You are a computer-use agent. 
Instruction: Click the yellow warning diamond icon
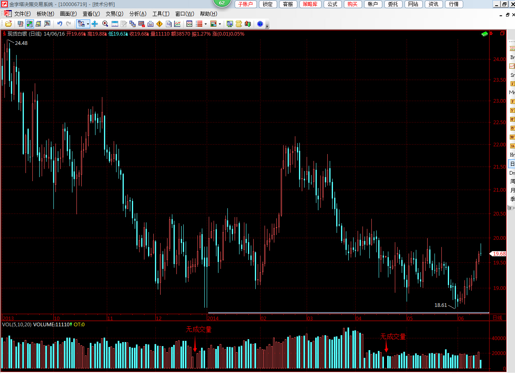[x=159, y=24]
